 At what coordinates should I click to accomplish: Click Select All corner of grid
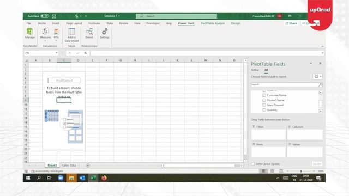(26, 60)
